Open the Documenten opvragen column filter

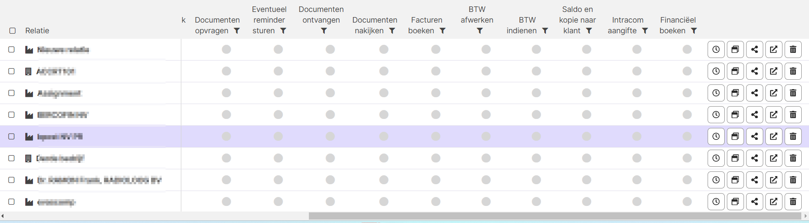237,31
